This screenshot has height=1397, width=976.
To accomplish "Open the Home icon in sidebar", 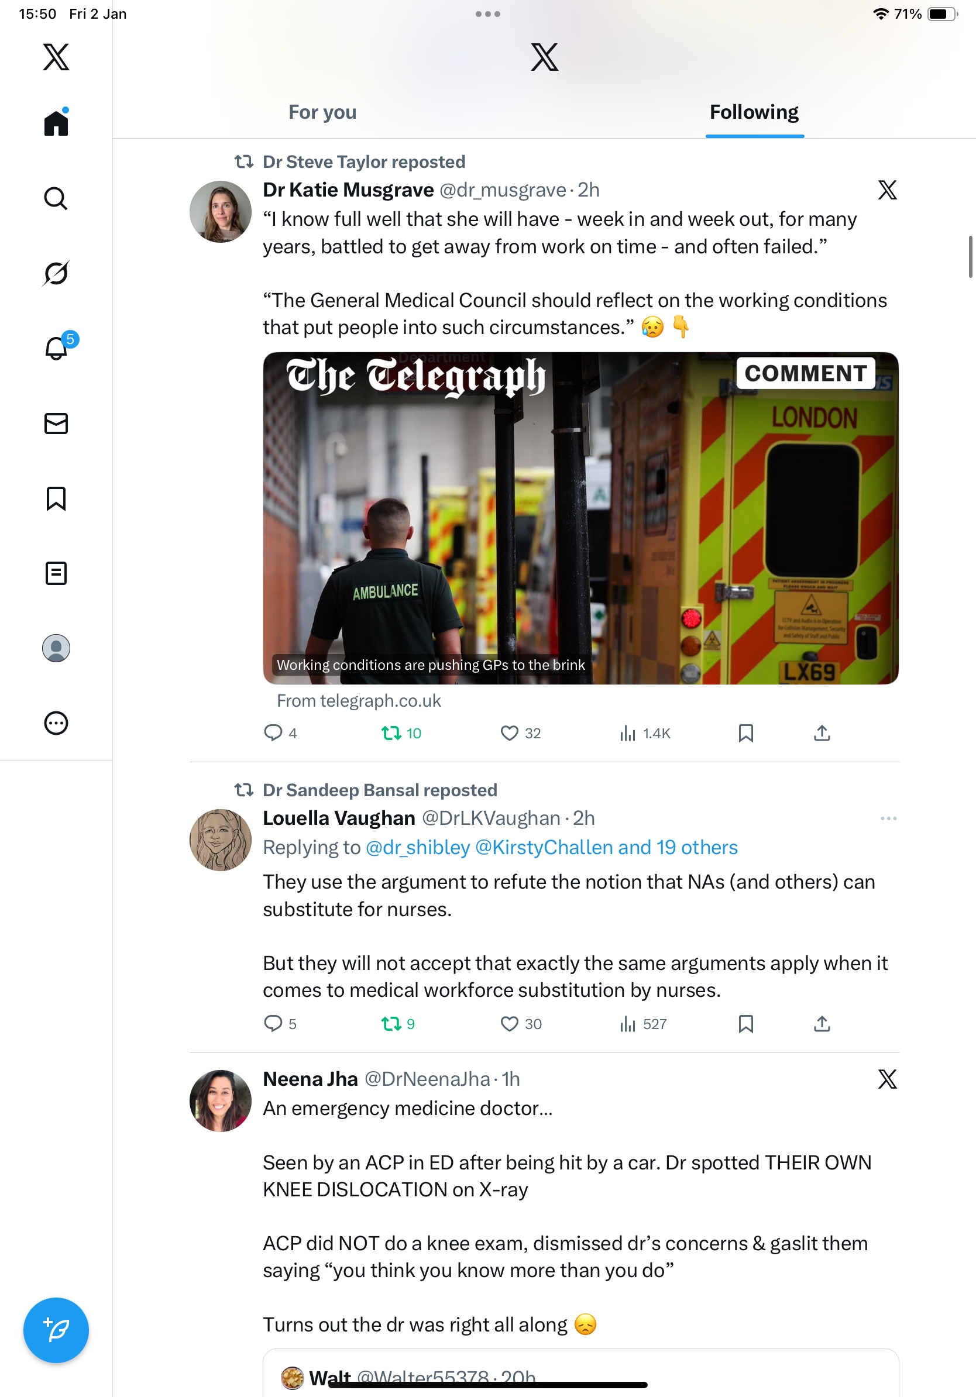I will [56, 123].
